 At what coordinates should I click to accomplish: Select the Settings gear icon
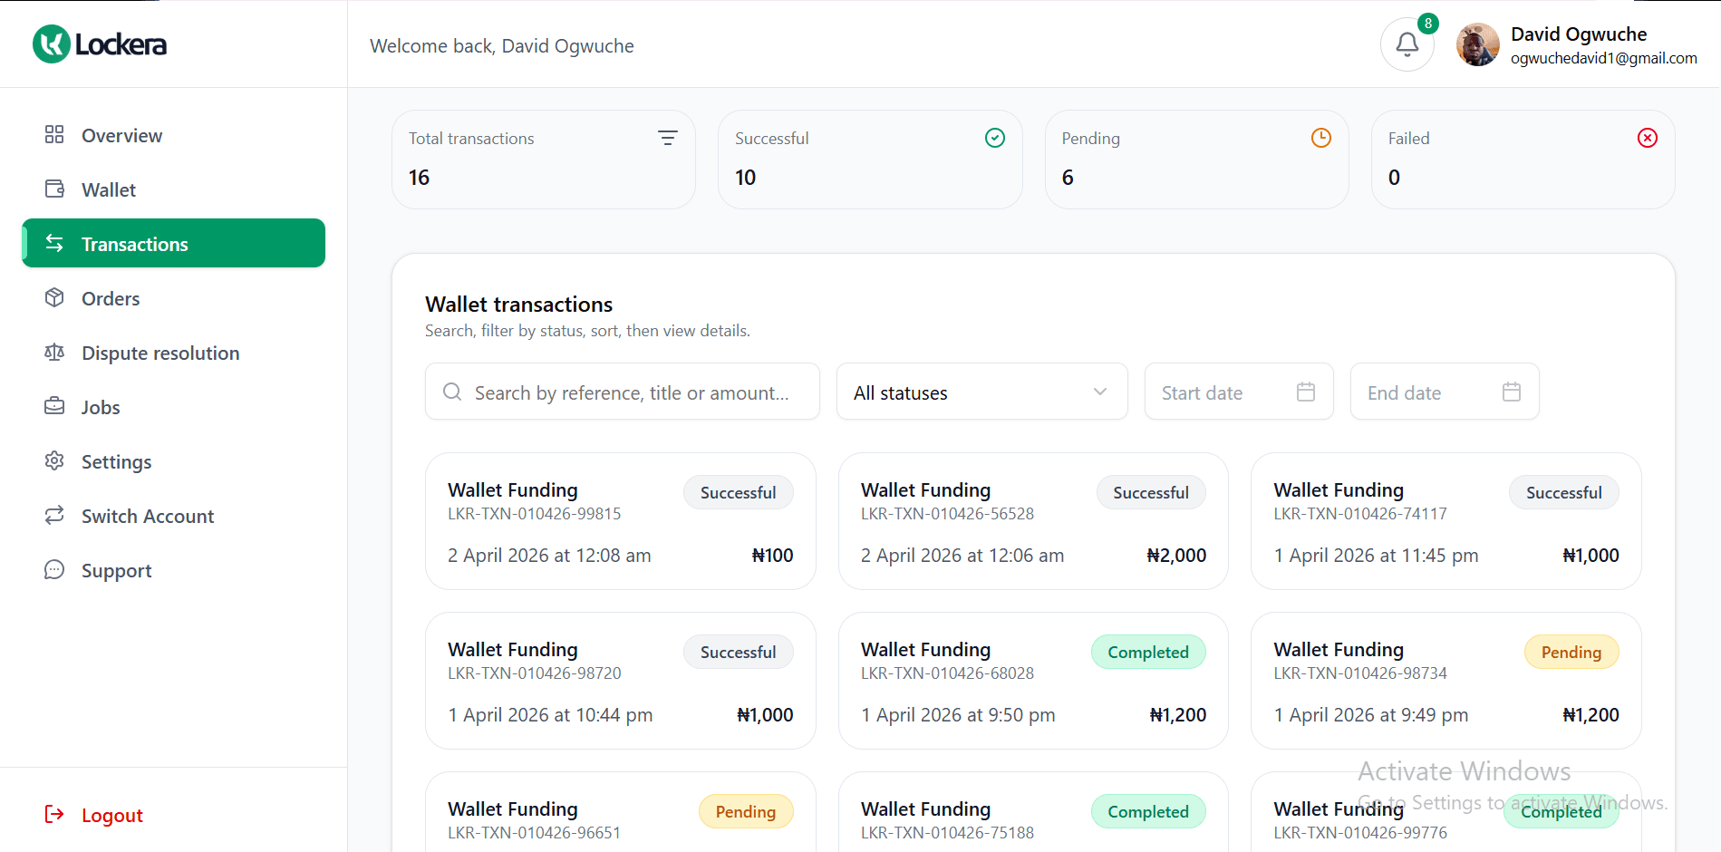(x=54, y=460)
